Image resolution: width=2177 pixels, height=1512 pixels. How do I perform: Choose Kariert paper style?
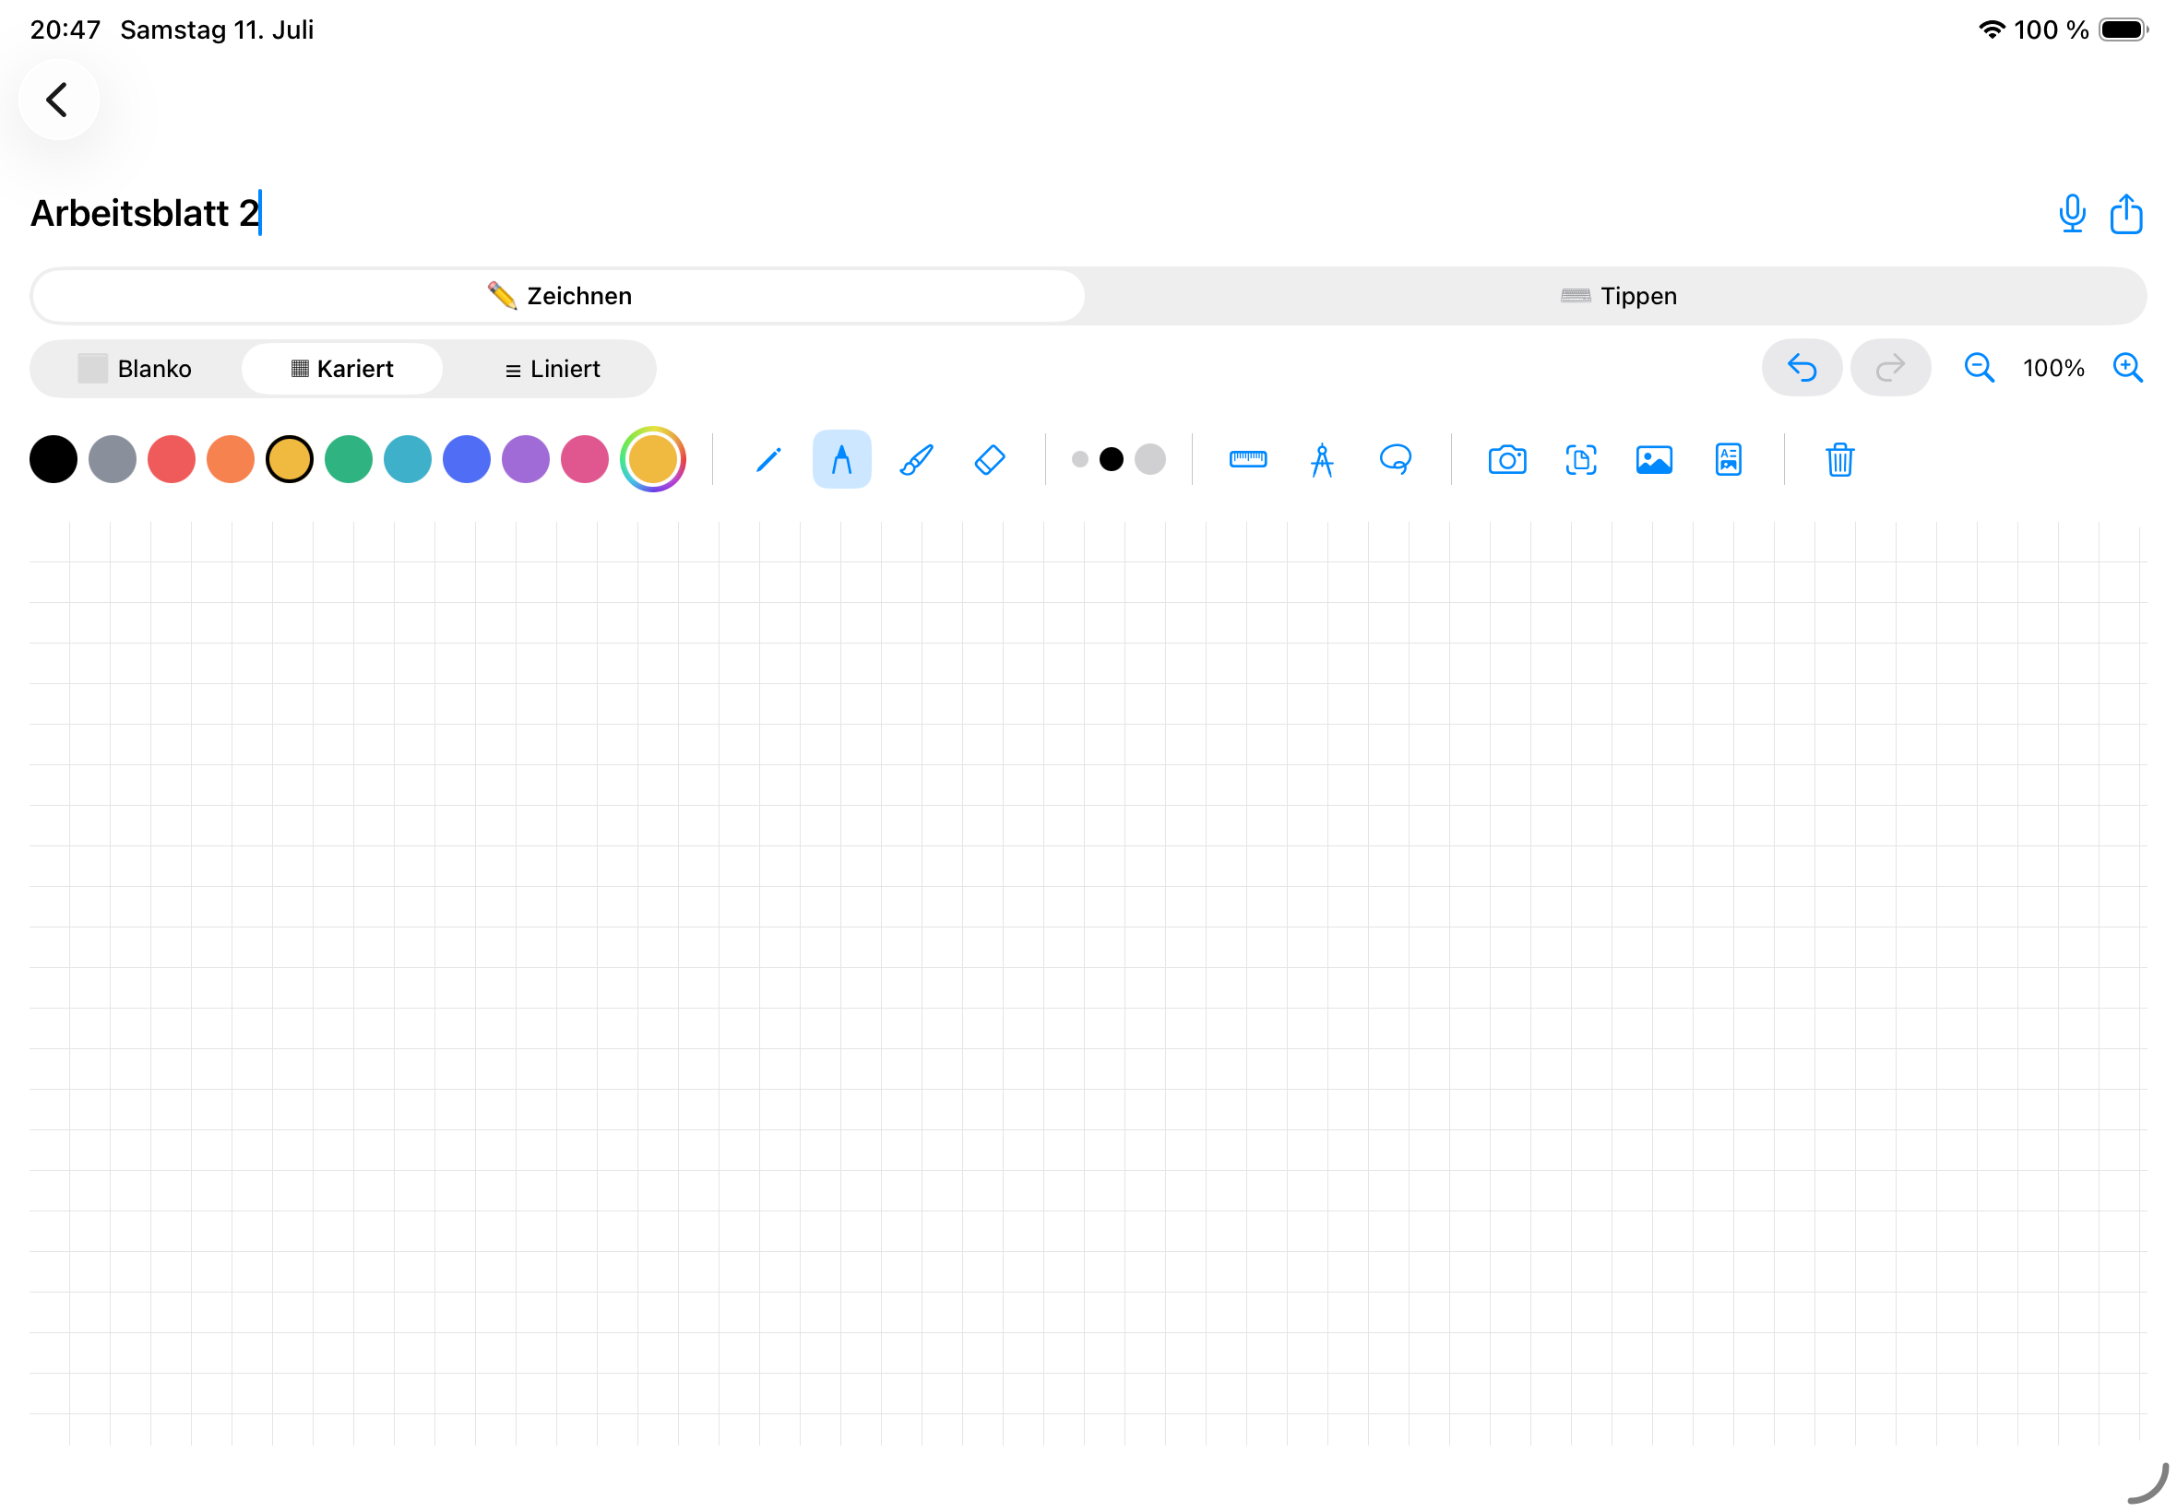coord(342,369)
